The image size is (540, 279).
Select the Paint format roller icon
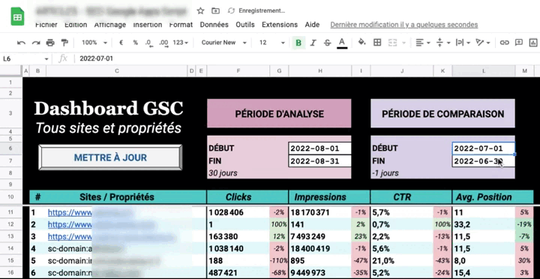click(64, 43)
